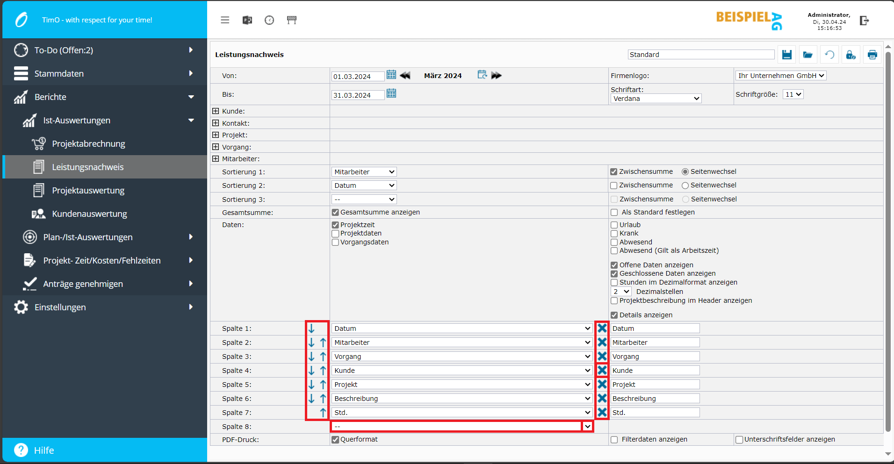Open the Sortierung 1 dropdown
Image resolution: width=894 pixels, height=464 pixels.
point(364,172)
